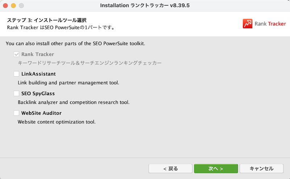The width and height of the screenshot is (290, 179).
Task: Click the Website content optimization tool text
Action: [57, 122]
